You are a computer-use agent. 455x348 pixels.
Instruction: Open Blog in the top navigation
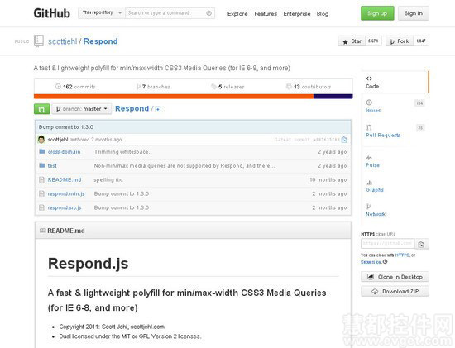323,13
